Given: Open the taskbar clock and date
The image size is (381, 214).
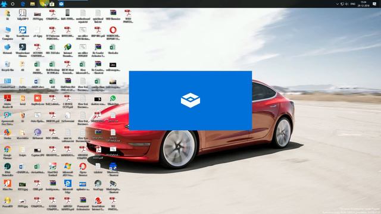Looking at the screenshot, I should click(364, 4).
